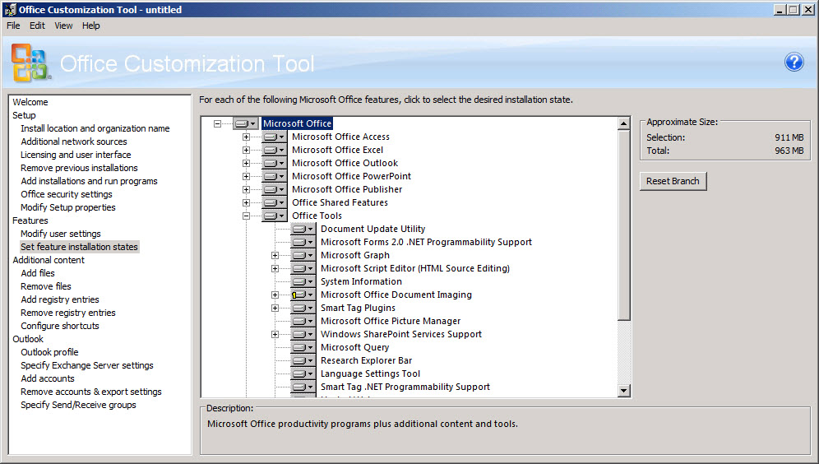Expand the Microsoft Script Editor node
The image size is (819, 464).
(x=275, y=268)
